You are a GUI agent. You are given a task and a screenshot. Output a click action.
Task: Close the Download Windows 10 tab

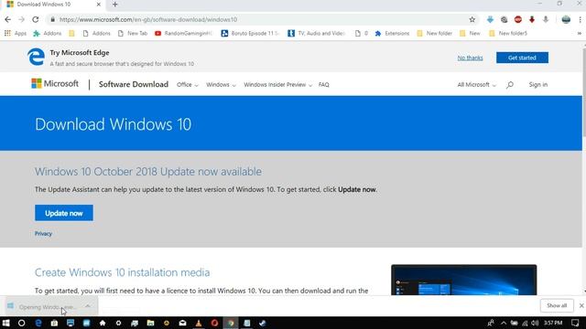tap(99, 5)
